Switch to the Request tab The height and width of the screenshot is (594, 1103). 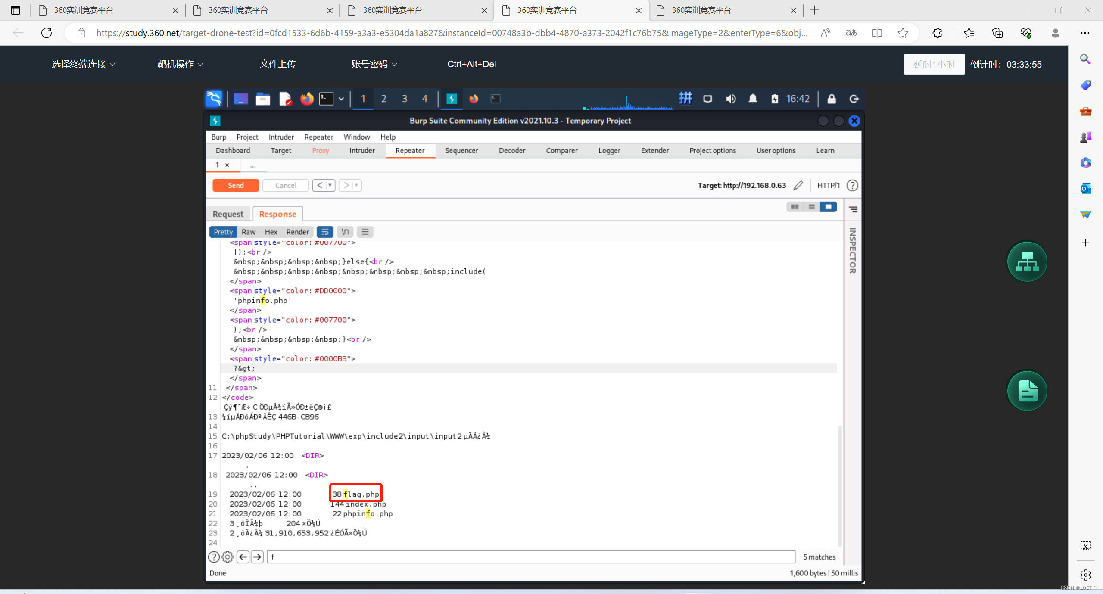(x=228, y=214)
